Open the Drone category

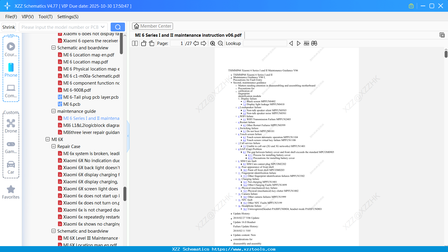tap(11, 126)
